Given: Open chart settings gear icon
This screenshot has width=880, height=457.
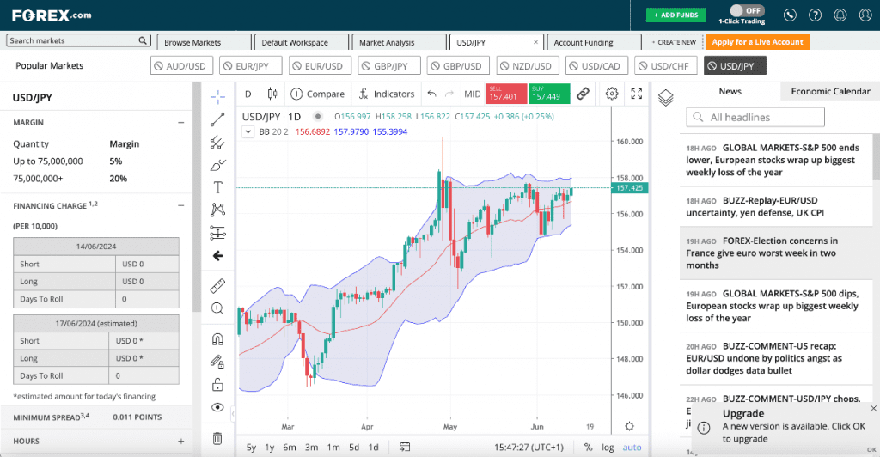Looking at the screenshot, I should pos(612,94).
